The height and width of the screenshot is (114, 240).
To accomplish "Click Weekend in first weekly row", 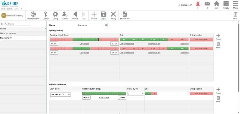I will (x=184, y=44).
